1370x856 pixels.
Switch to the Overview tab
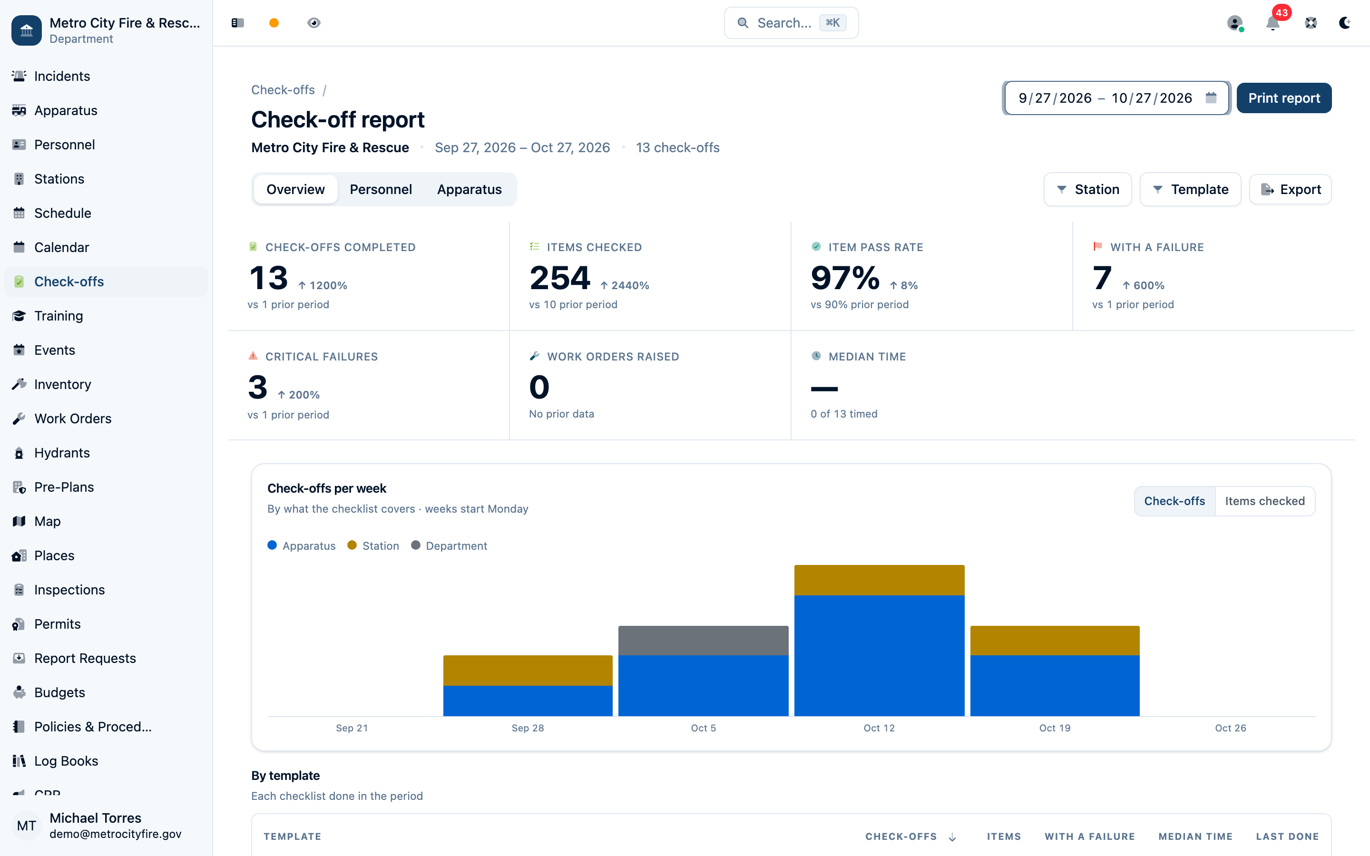(295, 189)
